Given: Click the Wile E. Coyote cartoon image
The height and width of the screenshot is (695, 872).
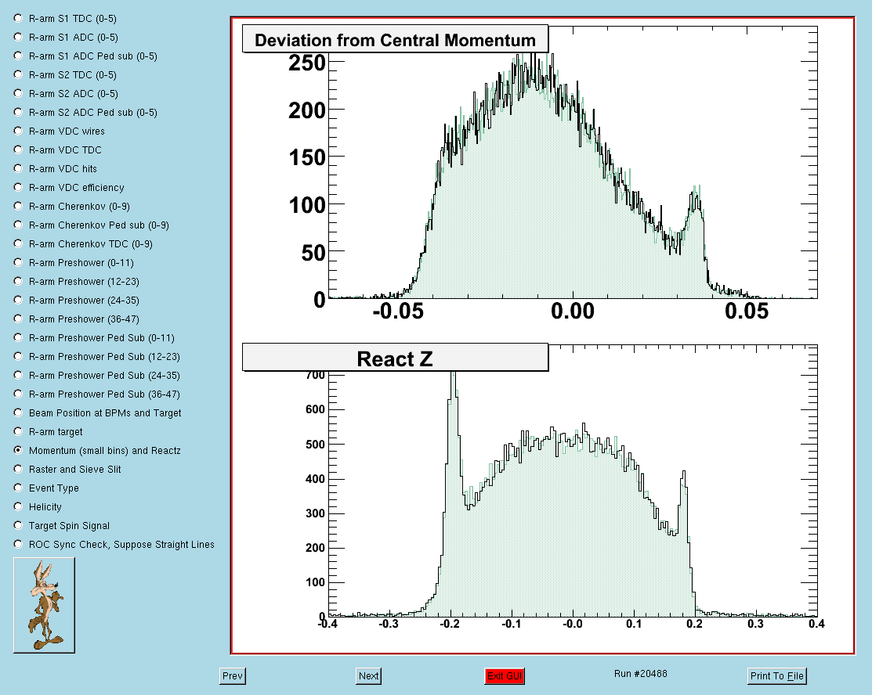Looking at the screenshot, I should click(44, 605).
